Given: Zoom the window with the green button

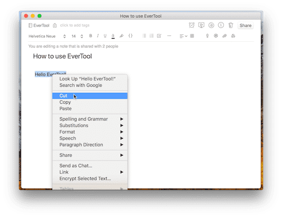Looking at the screenshot, I should (x=39, y=16).
